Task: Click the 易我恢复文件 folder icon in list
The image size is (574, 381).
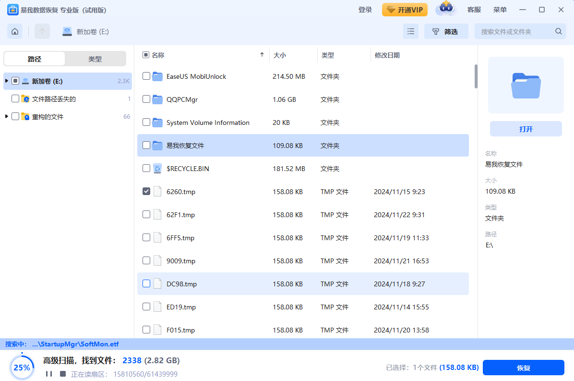Action: tap(157, 146)
